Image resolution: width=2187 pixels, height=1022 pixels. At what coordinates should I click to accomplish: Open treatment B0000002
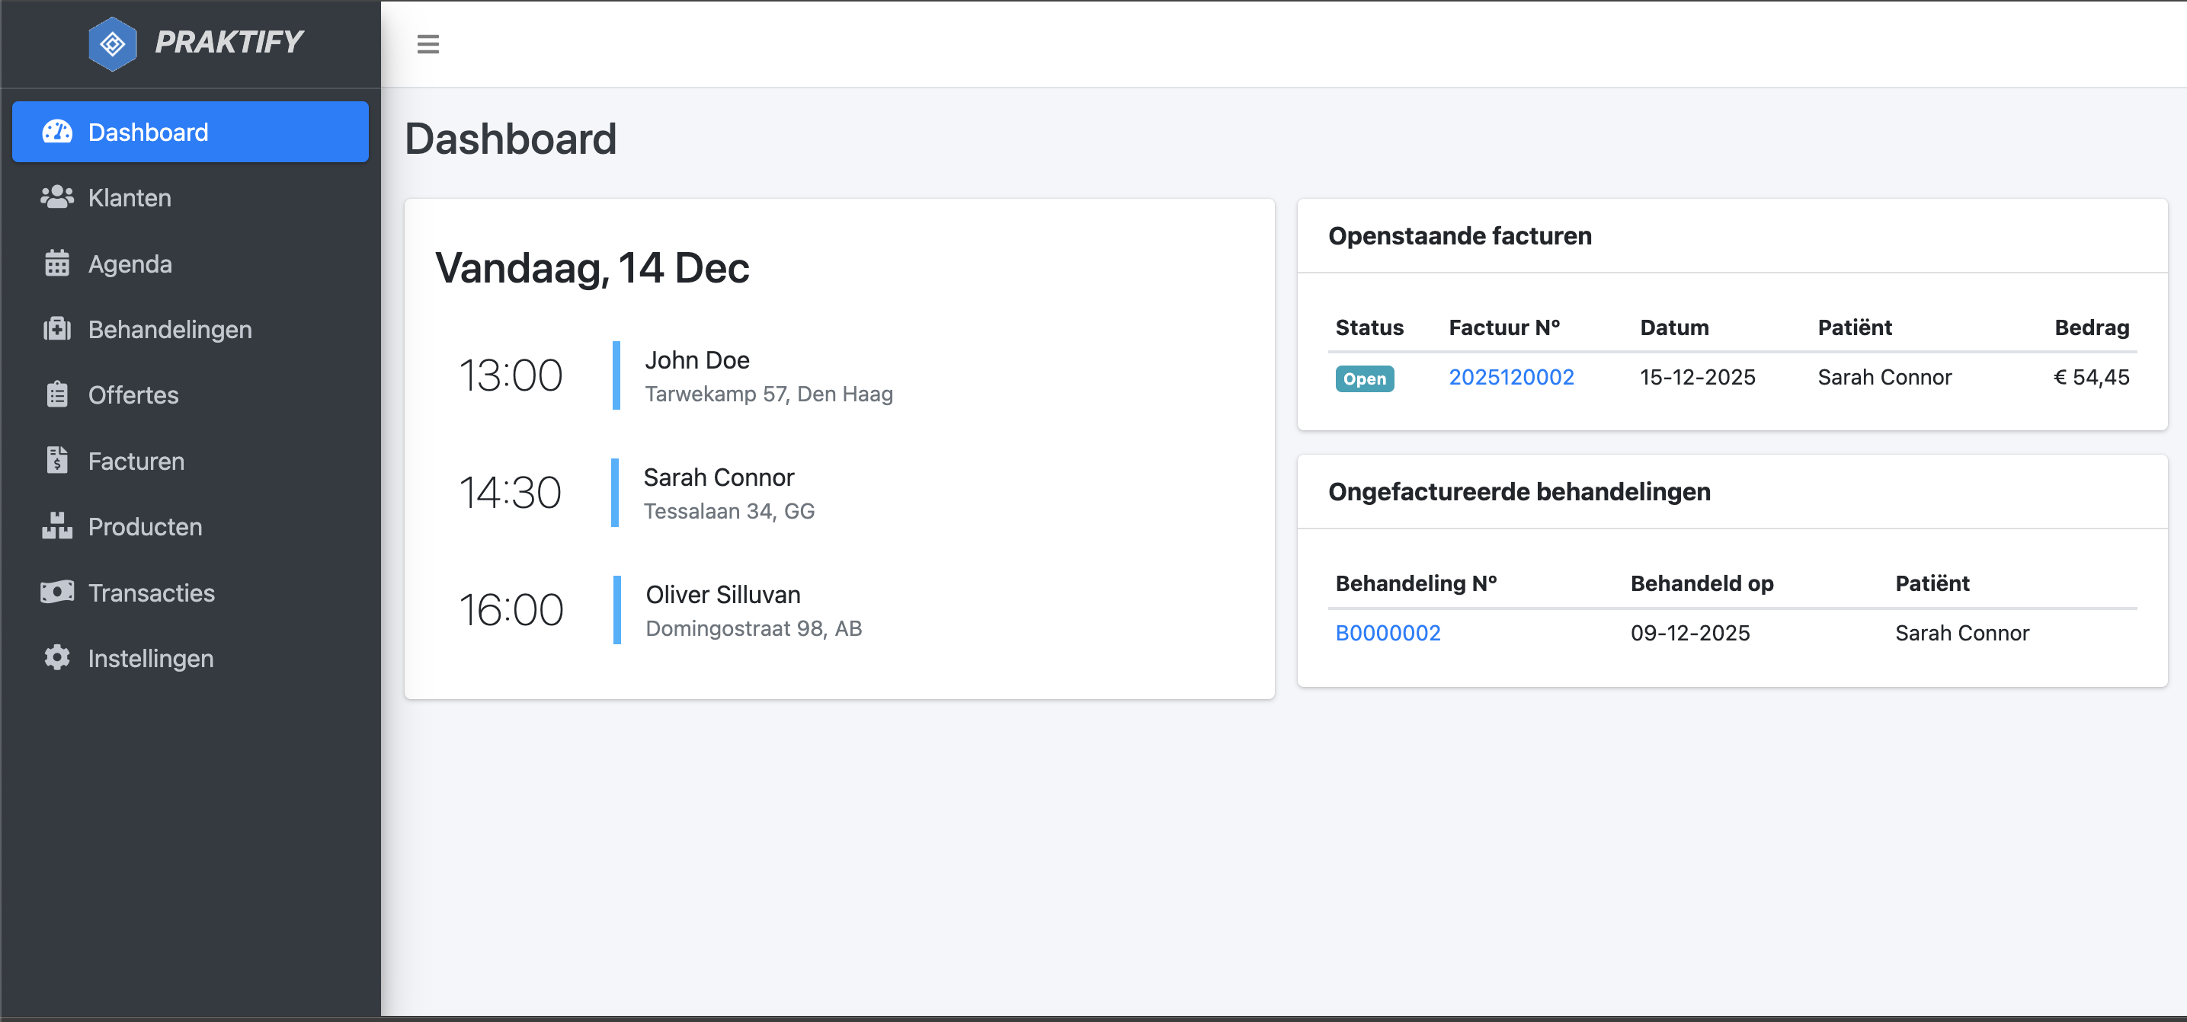[1388, 633]
